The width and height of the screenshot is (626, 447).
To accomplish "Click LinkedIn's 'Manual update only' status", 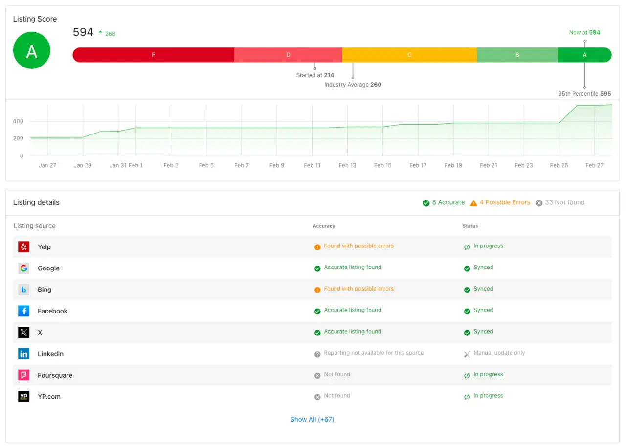I will tap(498, 353).
